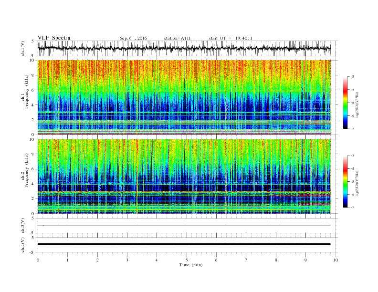
Task: Click the "VLF Spectra" plot title
Action: click(x=54, y=38)
